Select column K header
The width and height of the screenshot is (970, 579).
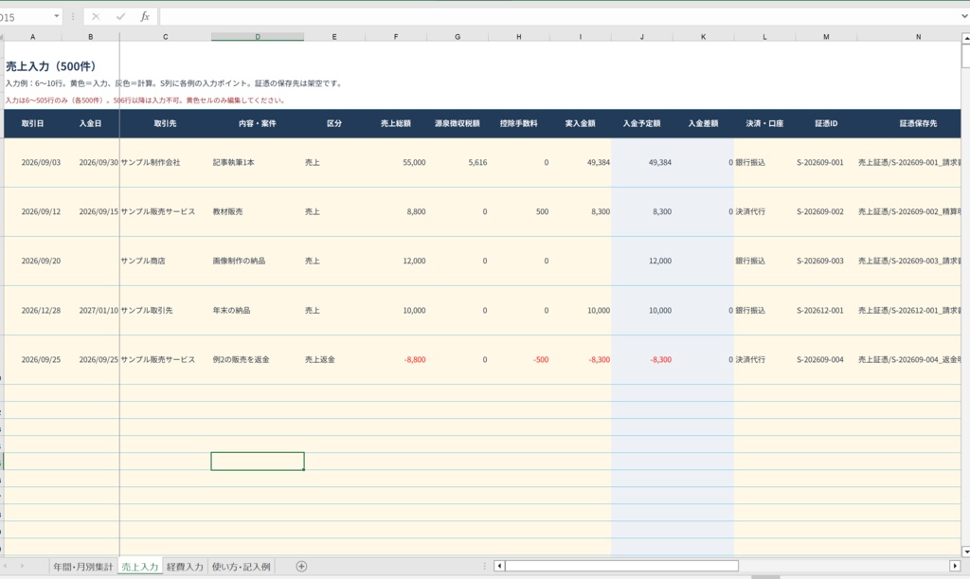pyautogui.click(x=703, y=37)
